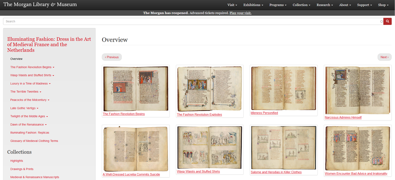The width and height of the screenshot is (395, 180).
Task: Click Wasp Waists and Stuffed Shirts caption link
Action: 198,171
